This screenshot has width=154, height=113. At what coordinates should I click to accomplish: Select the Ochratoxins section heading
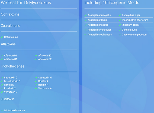(10, 14)
